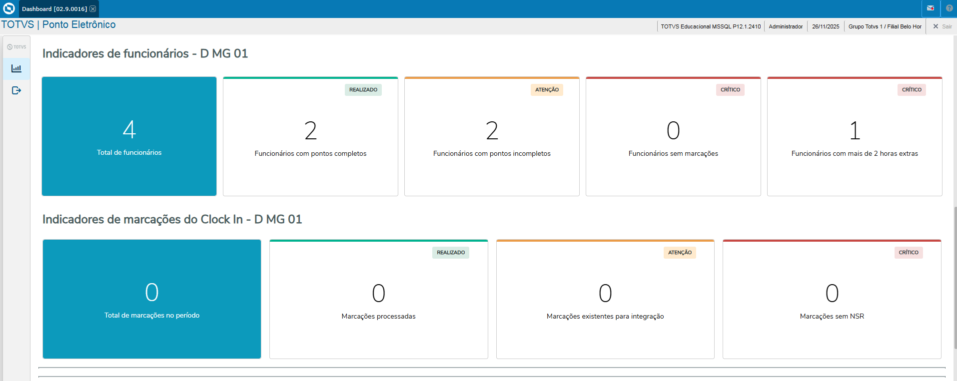
Task: Click the sidebar TOTVS logo
Action: click(16, 47)
